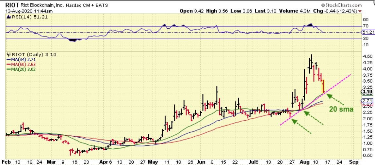The image size is (375, 165).
Task: Click the May month label on the date axis
Action: (153, 162)
